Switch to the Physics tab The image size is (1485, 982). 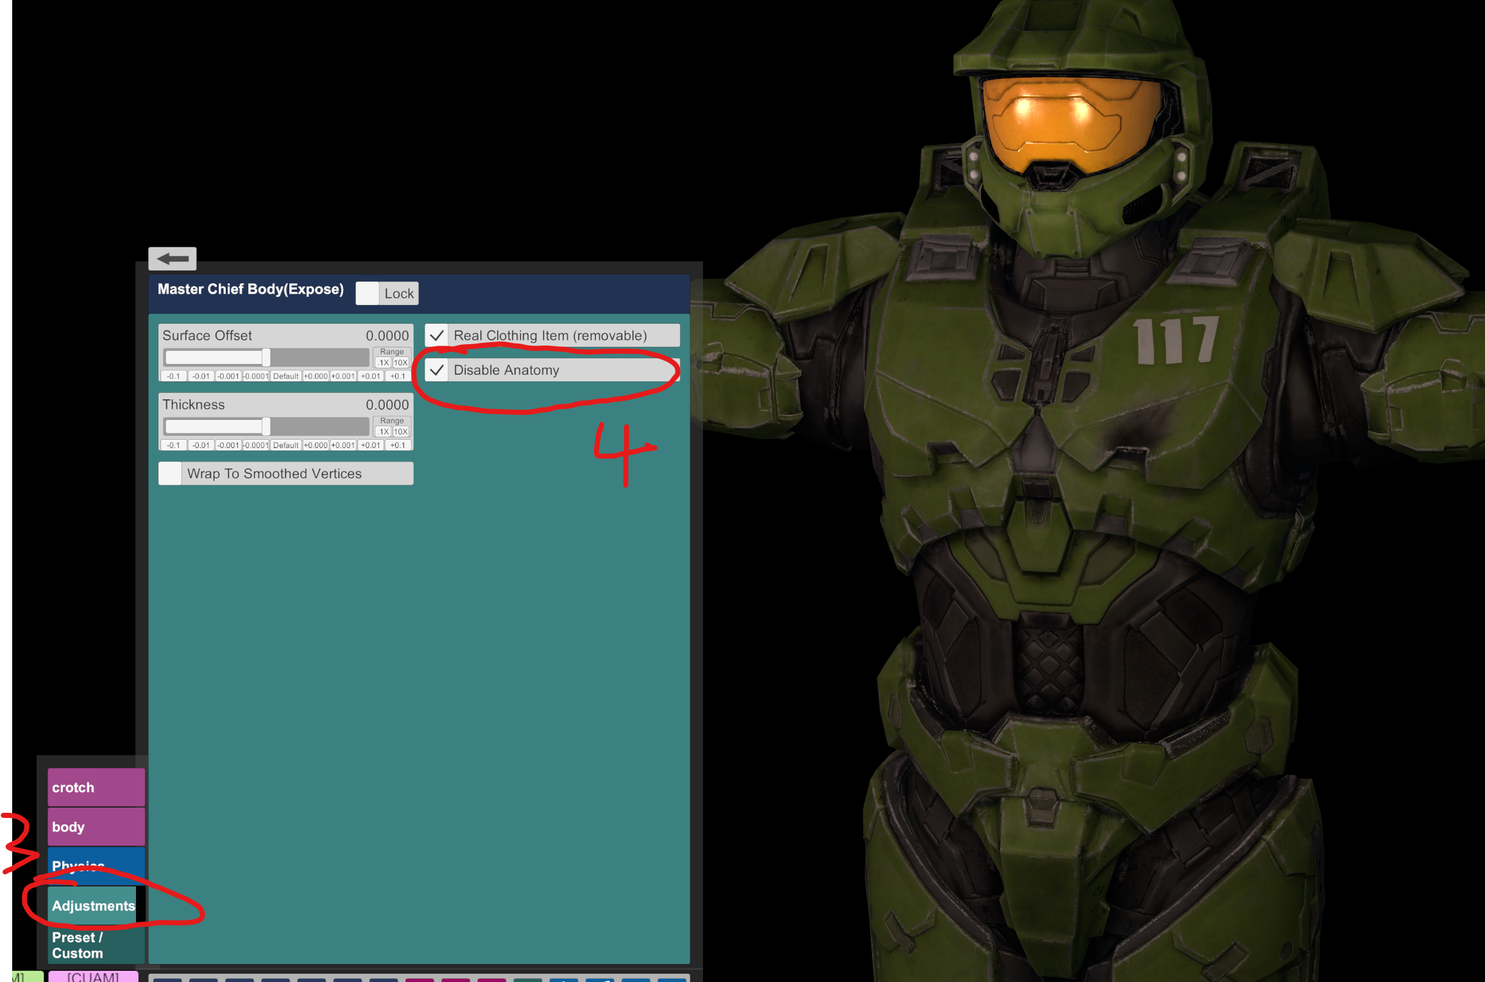[x=96, y=865]
